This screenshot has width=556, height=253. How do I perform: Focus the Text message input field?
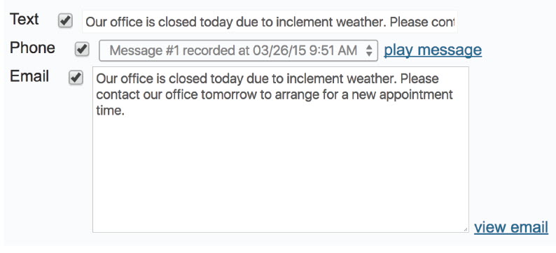[x=270, y=22]
